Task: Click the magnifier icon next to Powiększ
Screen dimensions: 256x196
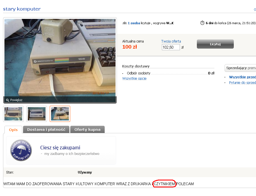Action: [7, 100]
